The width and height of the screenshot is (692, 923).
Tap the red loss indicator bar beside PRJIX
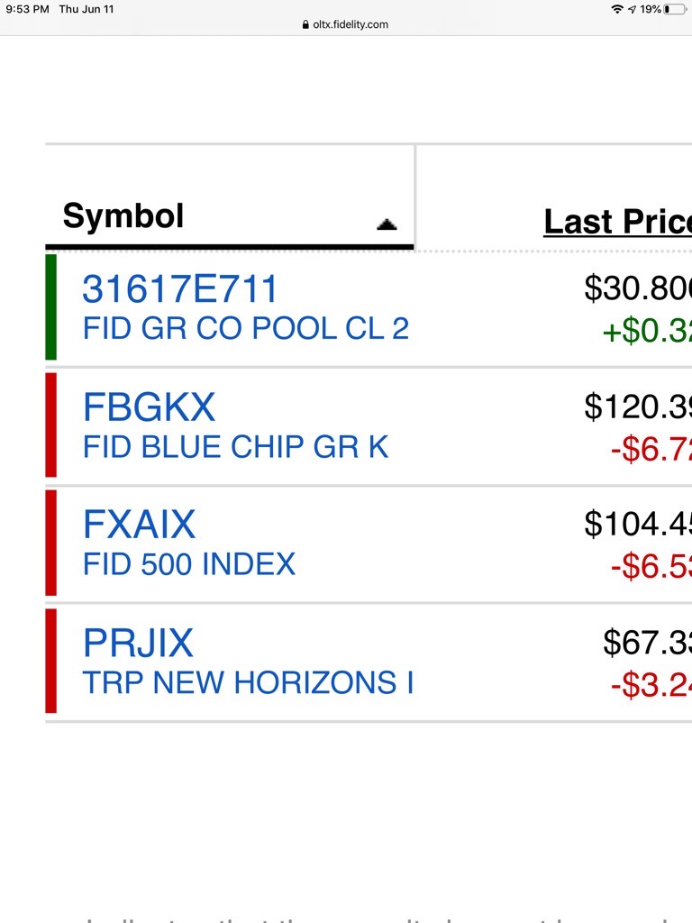[50, 661]
